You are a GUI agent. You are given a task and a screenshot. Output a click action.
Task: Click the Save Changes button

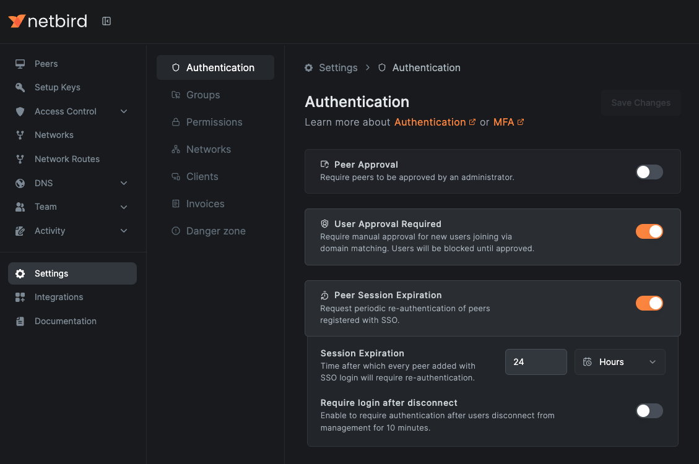tap(641, 103)
